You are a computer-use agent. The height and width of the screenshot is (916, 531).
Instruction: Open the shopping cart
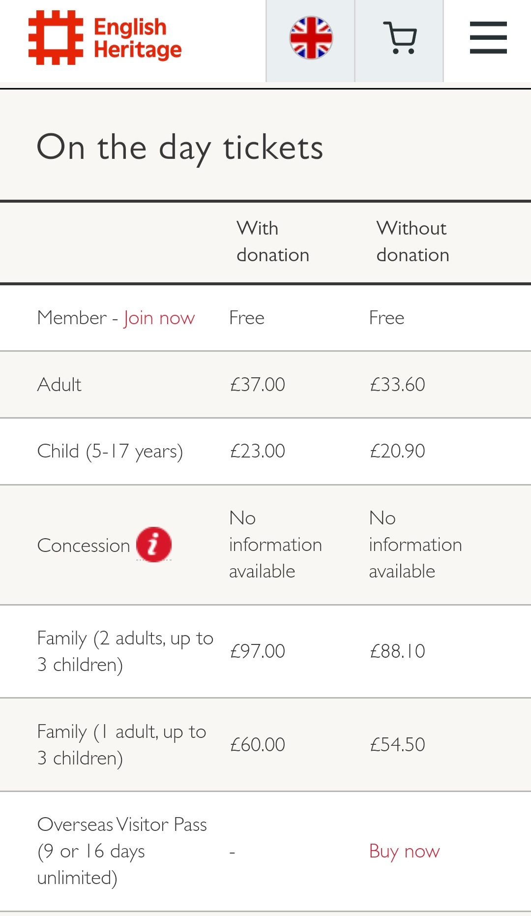(399, 38)
